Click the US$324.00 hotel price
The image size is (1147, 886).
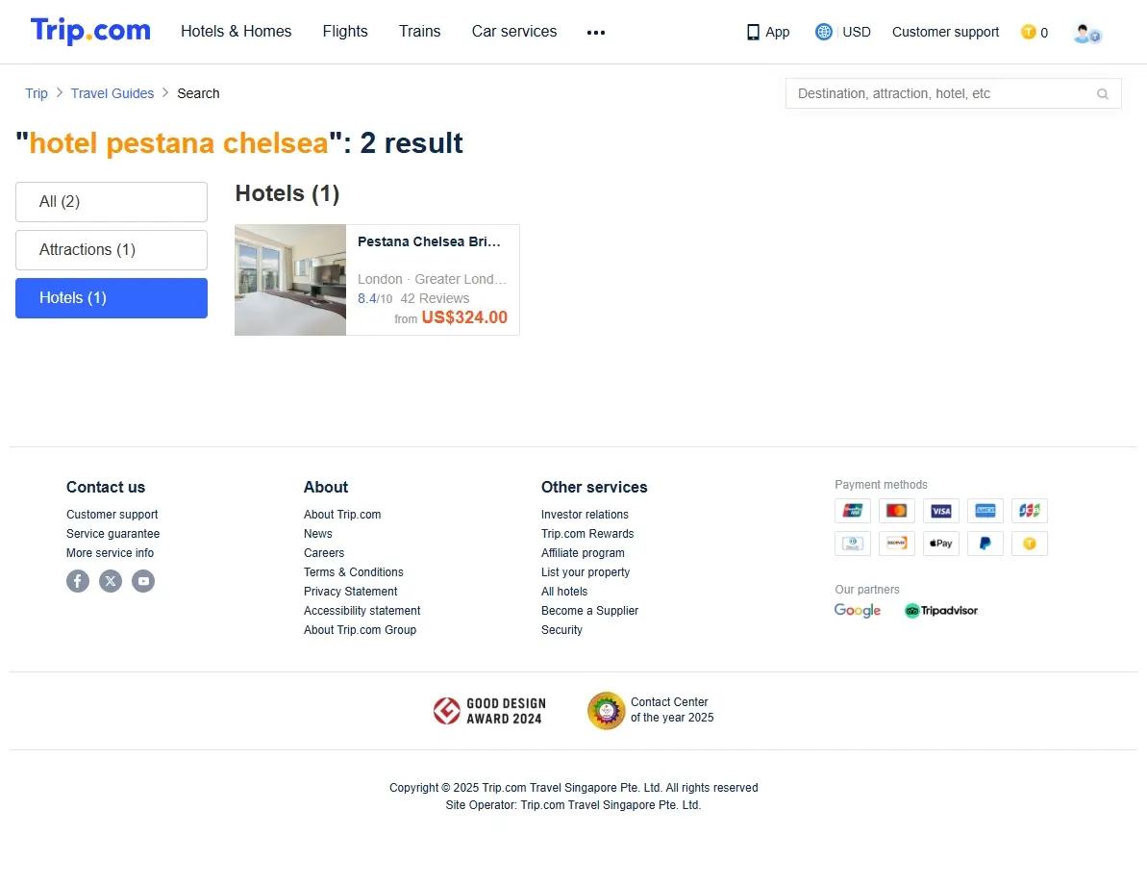pyautogui.click(x=464, y=317)
